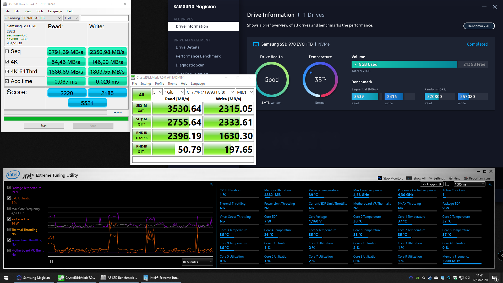Expand the 10 Minutes time range dropdown
The width and height of the screenshot is (503, 283).
(197, 262)
